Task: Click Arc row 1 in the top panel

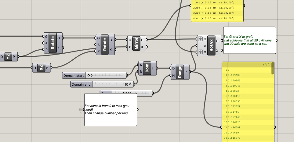Action: tap(217, 3)
